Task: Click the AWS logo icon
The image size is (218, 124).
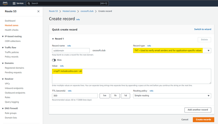Action: 5,3
